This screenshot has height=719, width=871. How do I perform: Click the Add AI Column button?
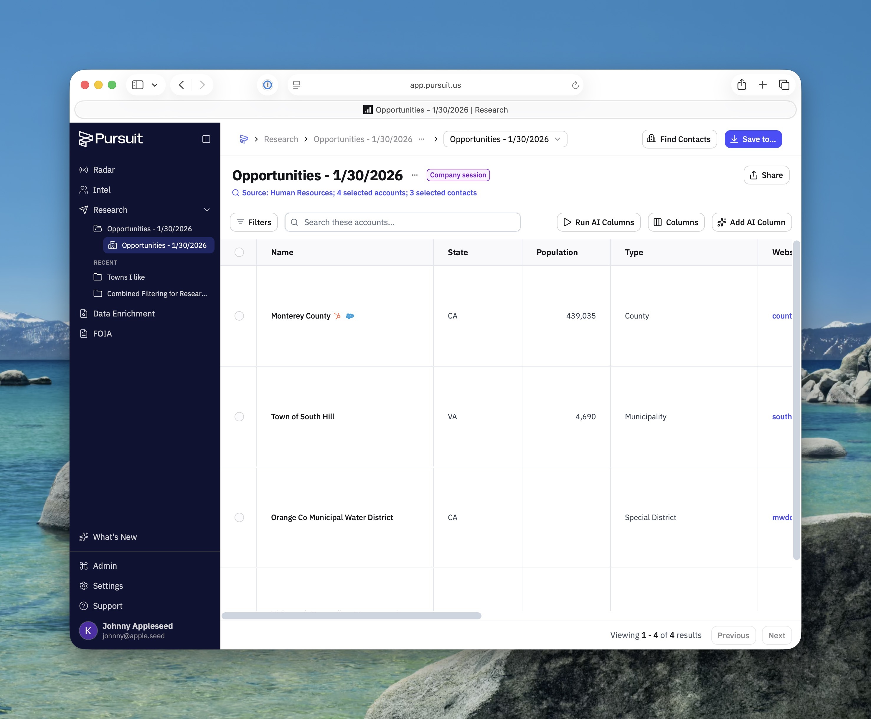pos(751,222)
